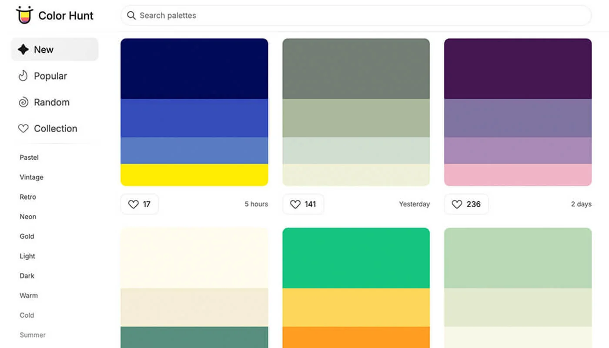Choose the Neon category link

pyautogui.click(x=28, y=217)
